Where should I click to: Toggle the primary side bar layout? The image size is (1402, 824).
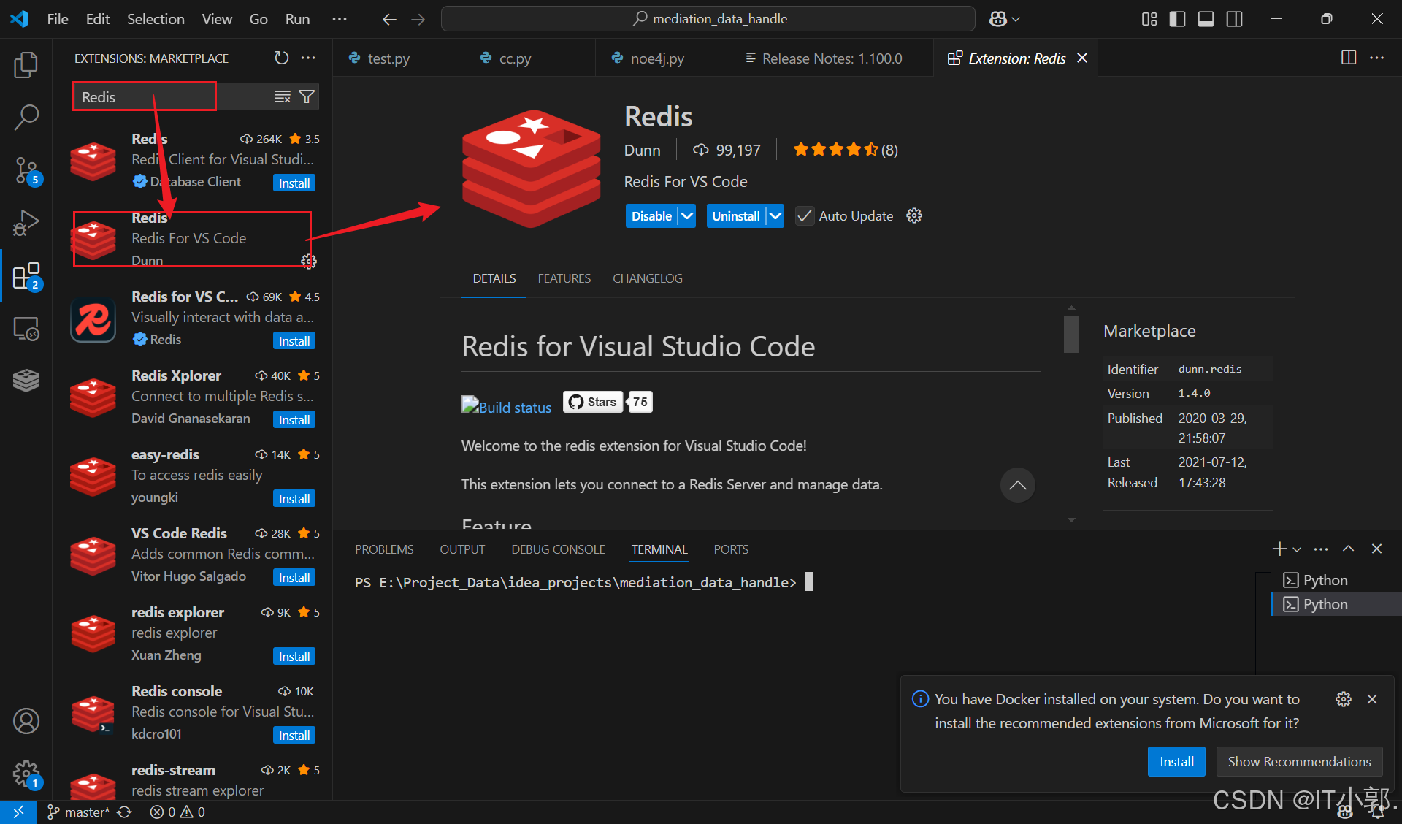tap(1177, 19)
